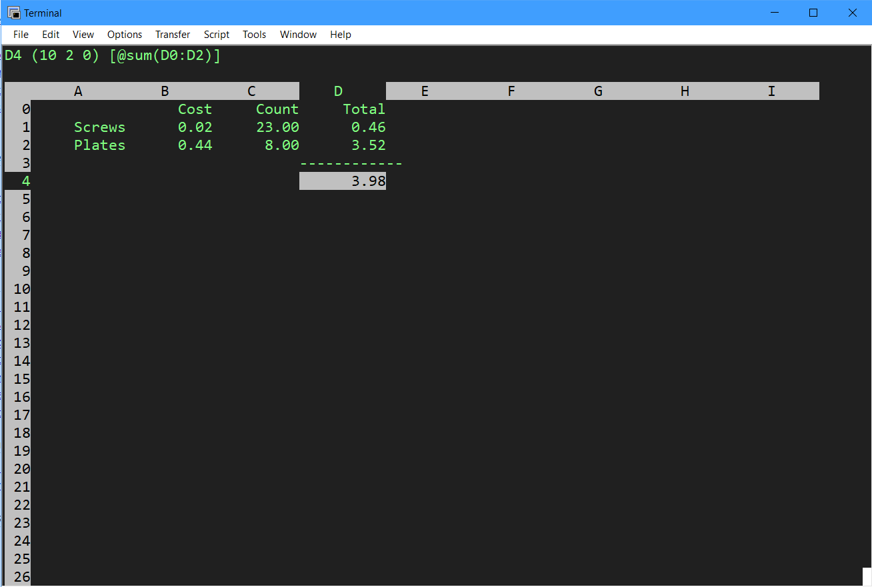The height and width of the screenshot is (587, 872).
Task: Click the 0.46 total cell
Action: pos(369,127)
